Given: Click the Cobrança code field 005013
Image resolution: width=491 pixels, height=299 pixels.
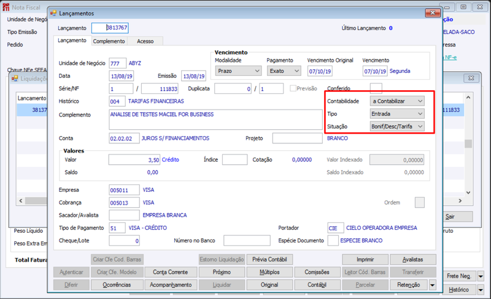Looking at the screenshot, I should point(124,202).
